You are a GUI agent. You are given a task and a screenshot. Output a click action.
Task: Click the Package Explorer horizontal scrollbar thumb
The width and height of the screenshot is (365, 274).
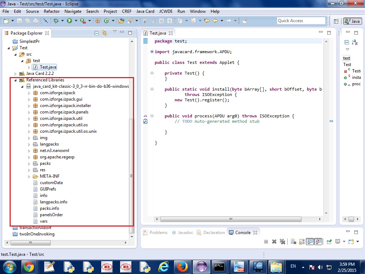(31, 243)
